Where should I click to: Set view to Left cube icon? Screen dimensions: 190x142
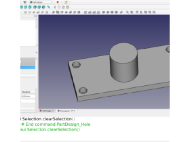pos(43,7)
